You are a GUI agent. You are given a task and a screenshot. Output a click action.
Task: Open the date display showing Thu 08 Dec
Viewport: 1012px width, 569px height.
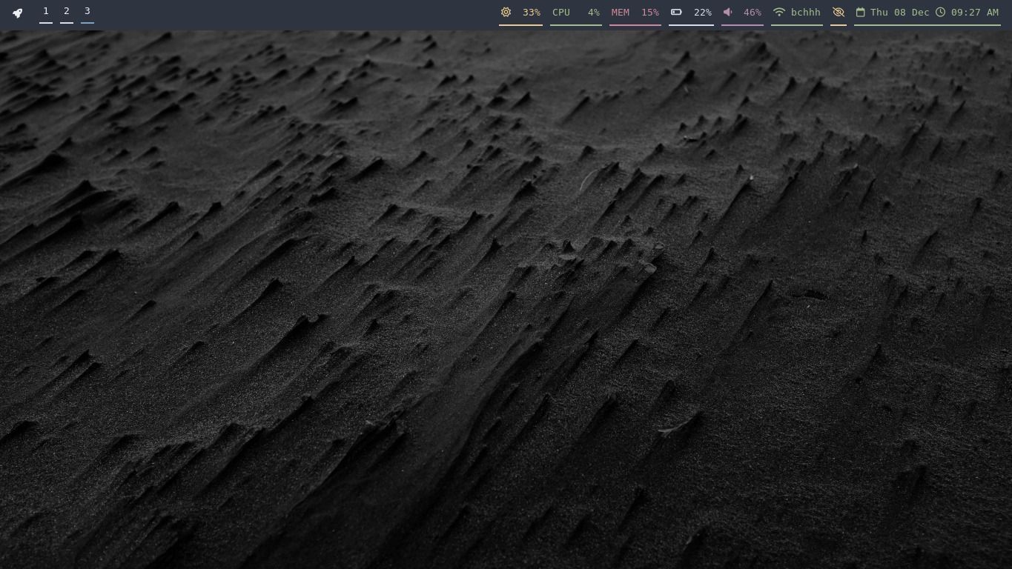pos(899,12)
